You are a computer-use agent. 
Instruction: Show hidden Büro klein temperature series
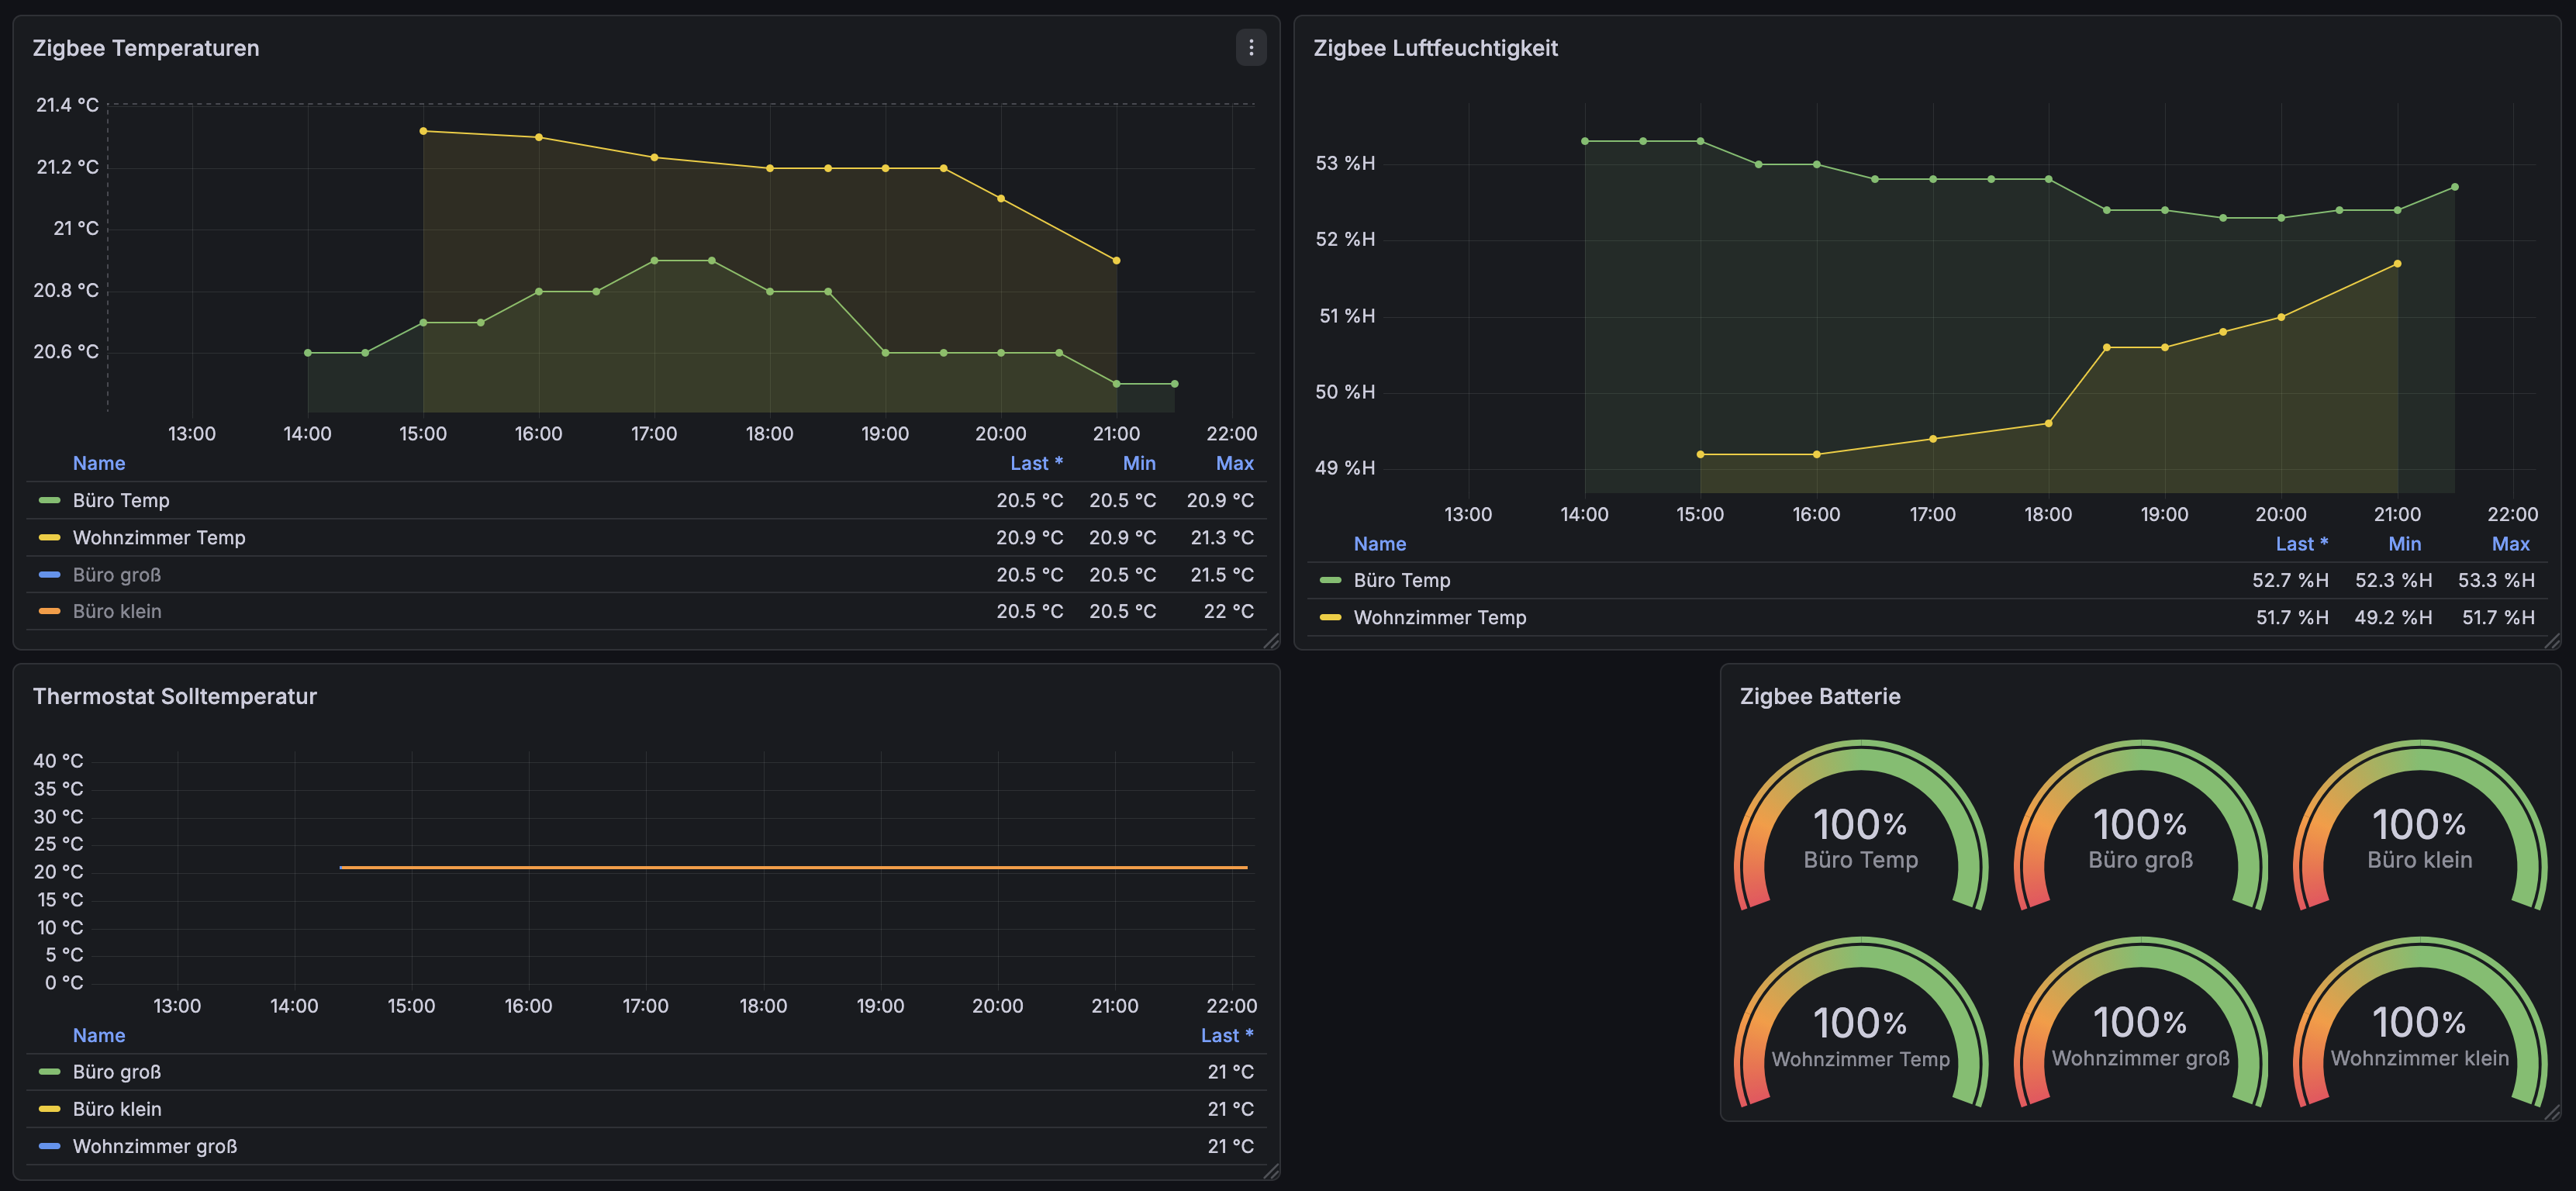[x=117, y=611]
